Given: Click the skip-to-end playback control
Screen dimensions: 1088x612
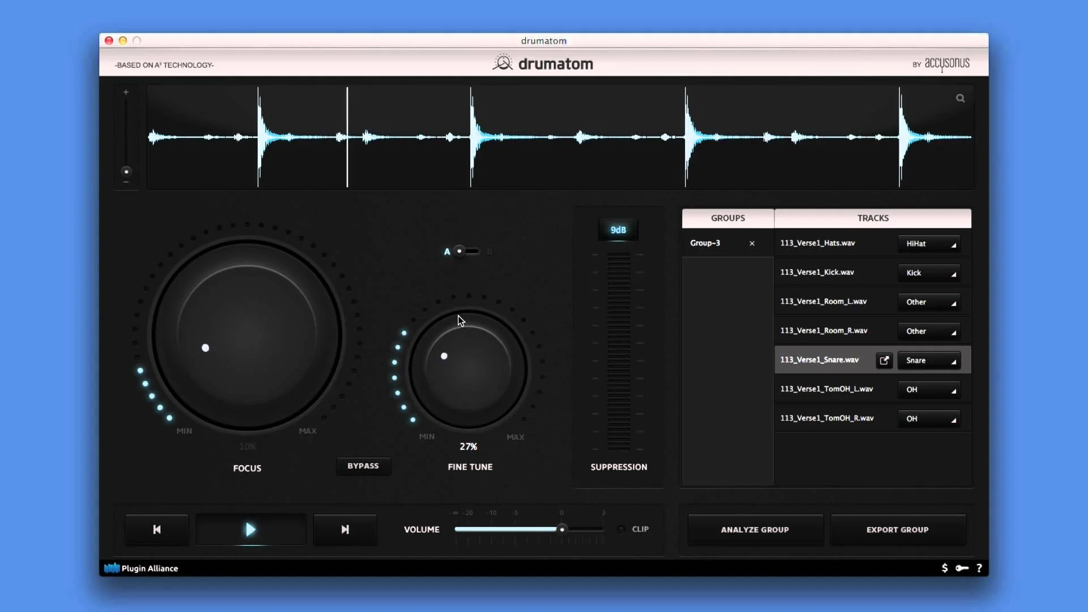Looking at the screenshot, I should pos(345,529).
